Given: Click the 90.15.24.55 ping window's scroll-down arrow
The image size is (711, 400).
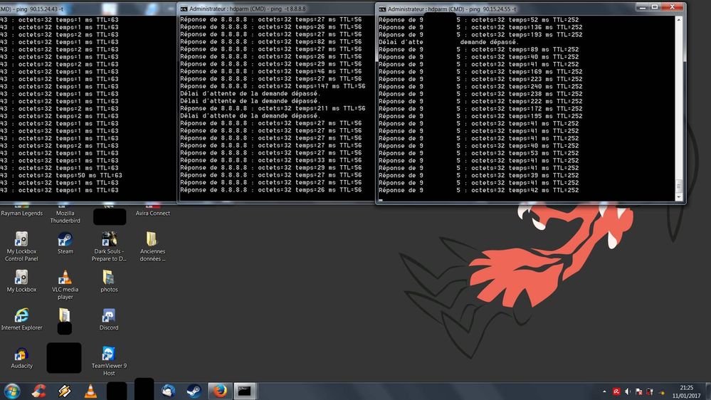Looking at the screenshot, I should (679, 197).
